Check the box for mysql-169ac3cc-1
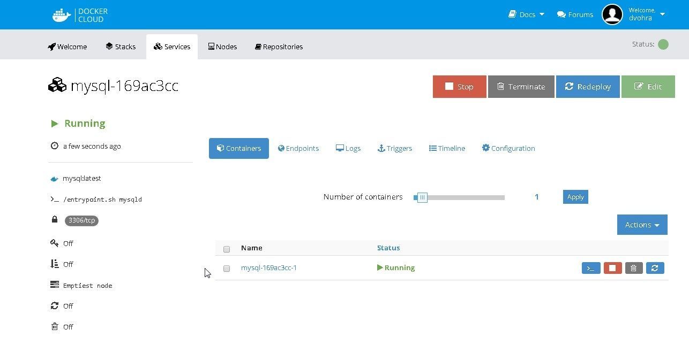This screenshot has height=337, width=689. (x=227, y=269)
